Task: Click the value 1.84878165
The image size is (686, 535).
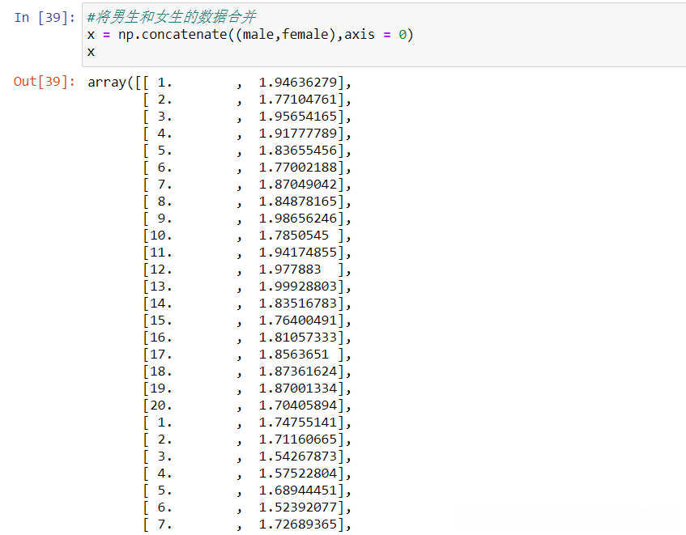Action: point(298,202)
